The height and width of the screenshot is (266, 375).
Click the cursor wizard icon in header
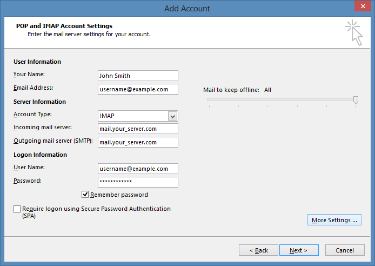coord(354,33)
